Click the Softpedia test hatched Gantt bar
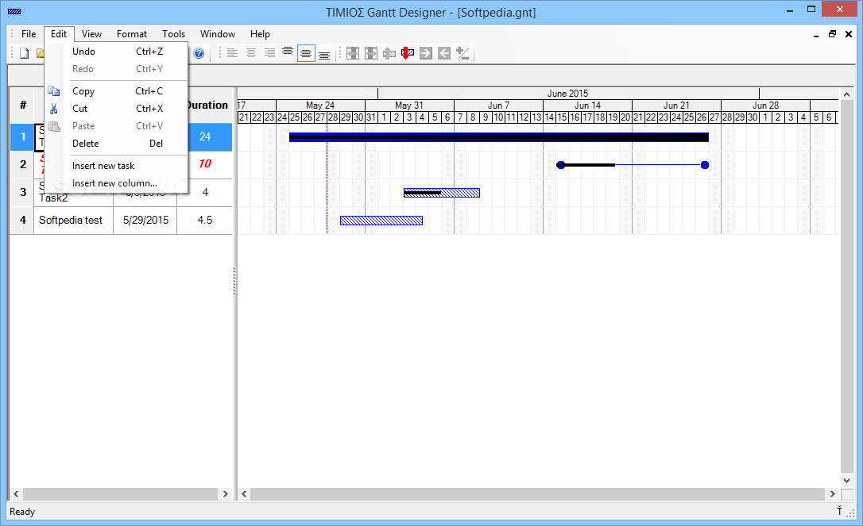 tap(381, 221)
